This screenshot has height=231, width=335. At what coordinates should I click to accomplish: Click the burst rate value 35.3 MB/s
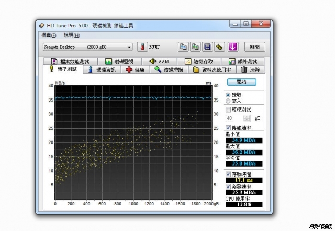click(x=244, y=193)
